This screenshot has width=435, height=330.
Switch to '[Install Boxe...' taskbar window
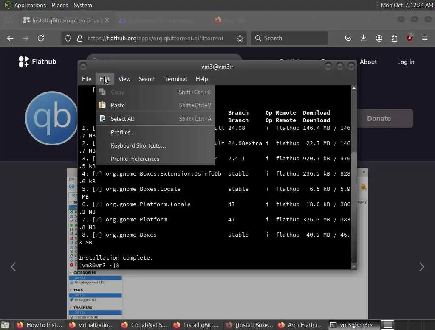[249, 325]
